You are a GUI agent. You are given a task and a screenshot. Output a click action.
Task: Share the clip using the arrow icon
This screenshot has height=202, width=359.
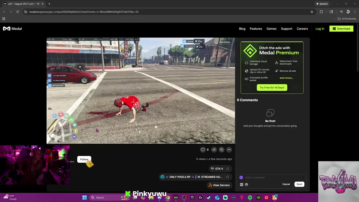click(214, 150)
